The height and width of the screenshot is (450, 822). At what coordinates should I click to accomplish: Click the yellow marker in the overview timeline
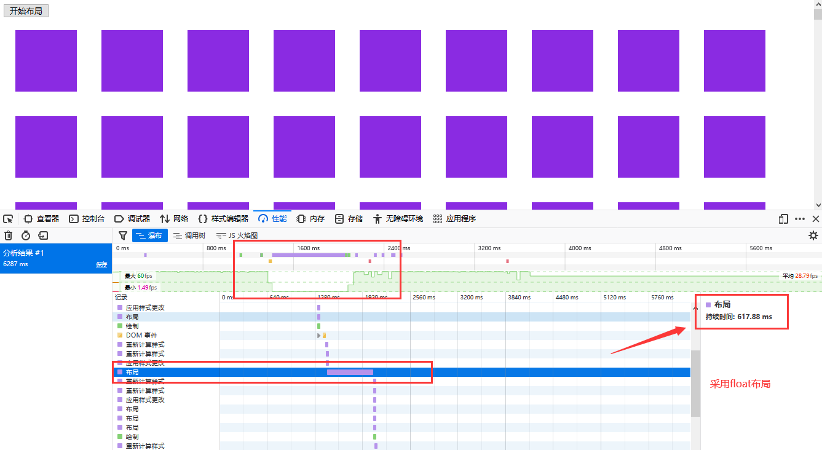click(x=270, y=261)
